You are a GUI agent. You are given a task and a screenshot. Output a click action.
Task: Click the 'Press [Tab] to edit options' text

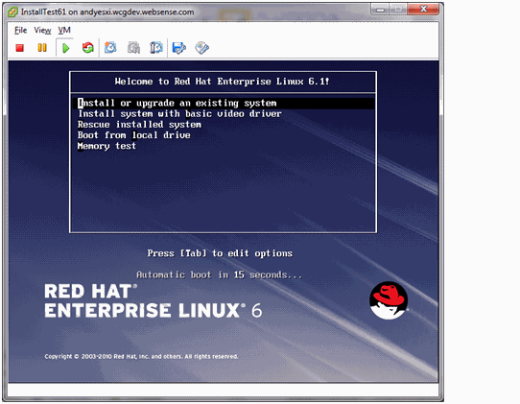(x=220, y=253)
